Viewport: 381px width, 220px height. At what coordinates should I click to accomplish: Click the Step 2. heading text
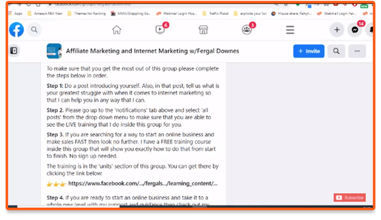(55, 110)
